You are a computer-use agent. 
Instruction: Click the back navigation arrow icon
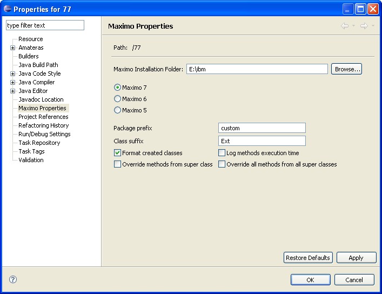pyautogui.click(x=344, y=26)
